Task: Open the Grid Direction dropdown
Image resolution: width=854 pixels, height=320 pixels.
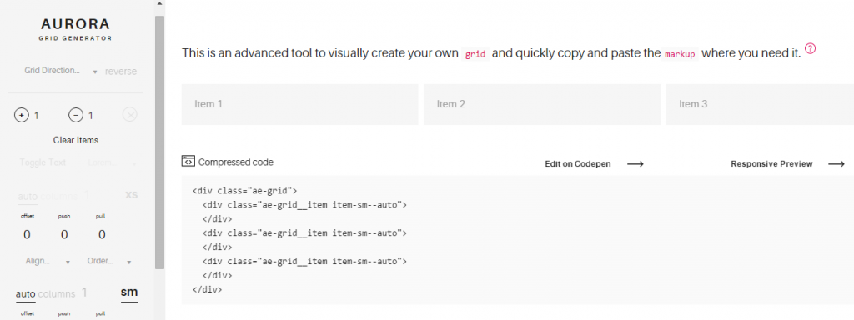Action: 60,71
